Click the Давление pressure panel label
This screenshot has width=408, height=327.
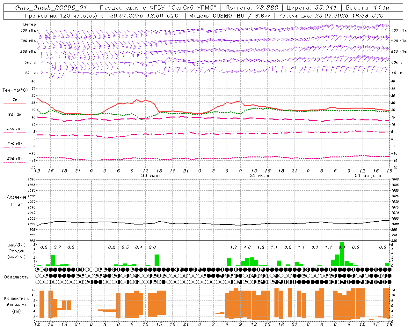pos(17,197)
